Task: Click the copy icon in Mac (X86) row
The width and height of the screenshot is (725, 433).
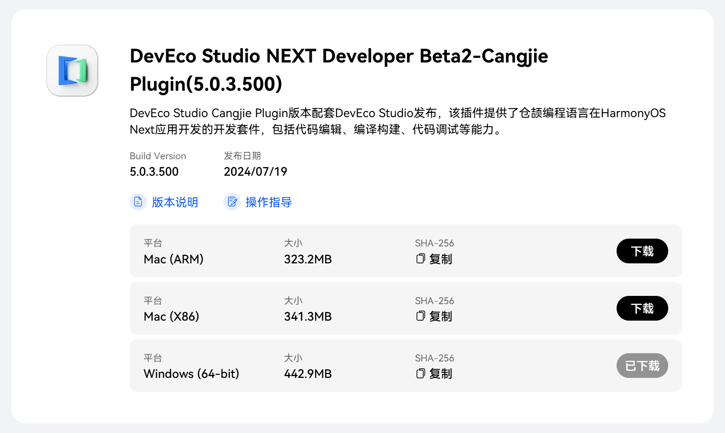Action: [420, 316]
